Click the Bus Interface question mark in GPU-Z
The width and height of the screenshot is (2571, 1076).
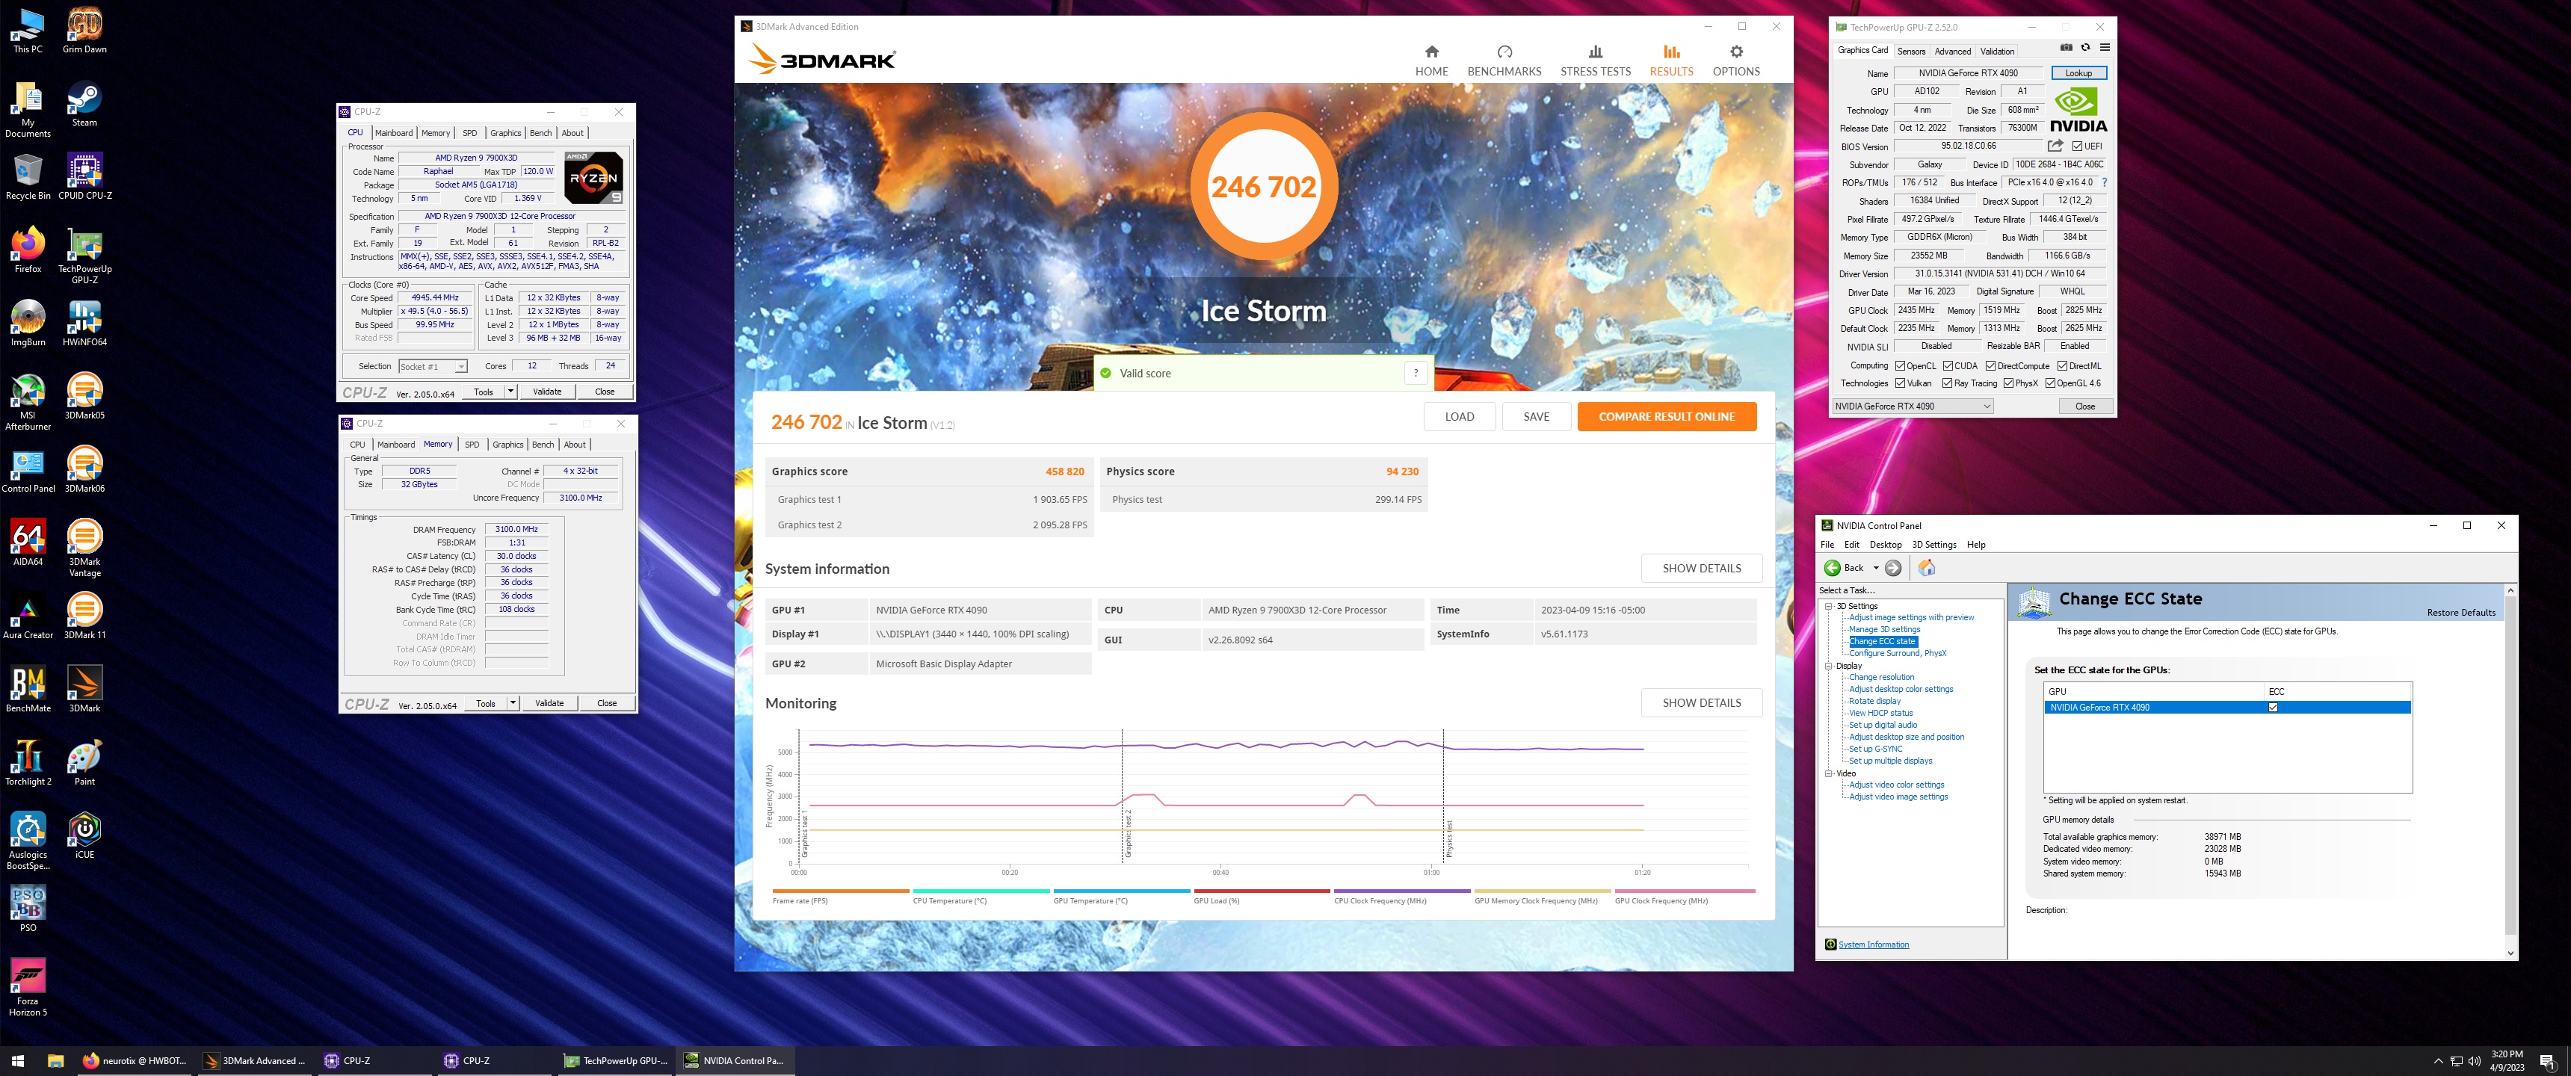[x=2105, y=182]
